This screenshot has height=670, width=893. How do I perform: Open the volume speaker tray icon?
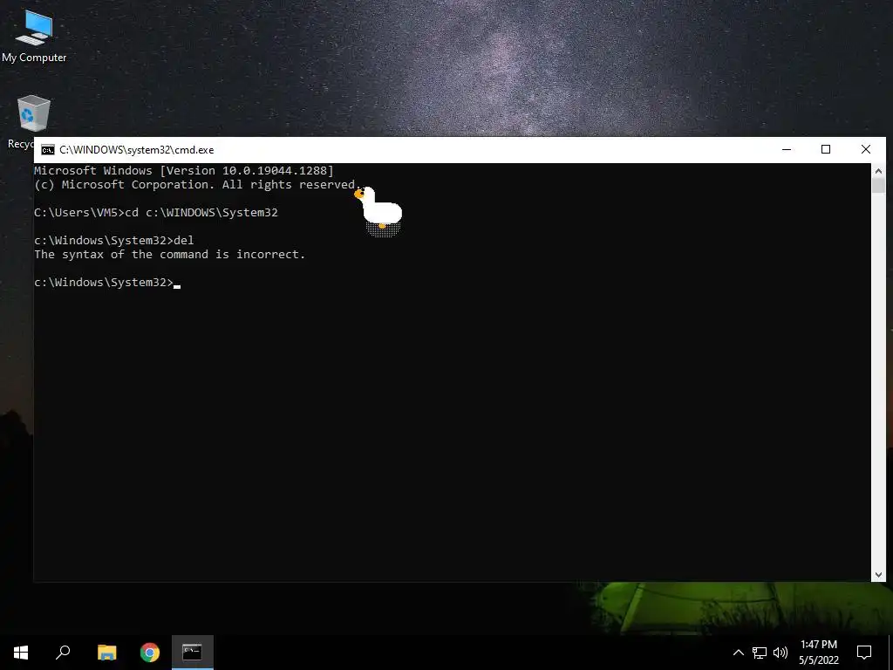click(781, 653)
